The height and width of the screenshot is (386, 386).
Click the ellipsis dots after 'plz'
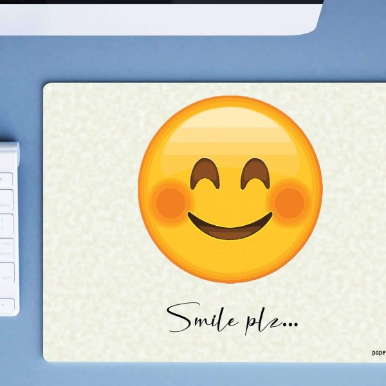291,324
